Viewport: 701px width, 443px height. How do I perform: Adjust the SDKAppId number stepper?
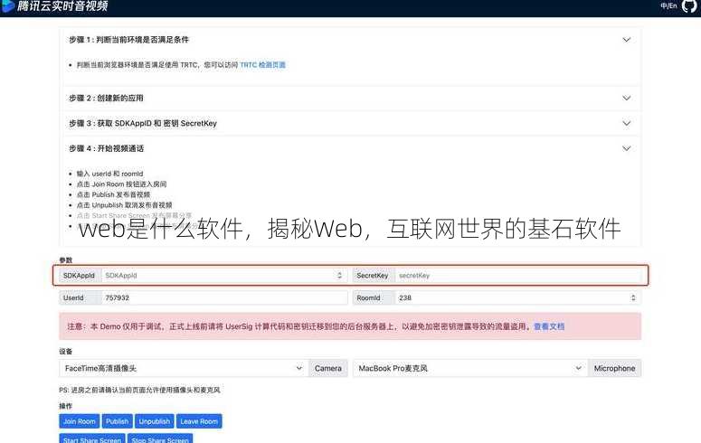point(339,276)
